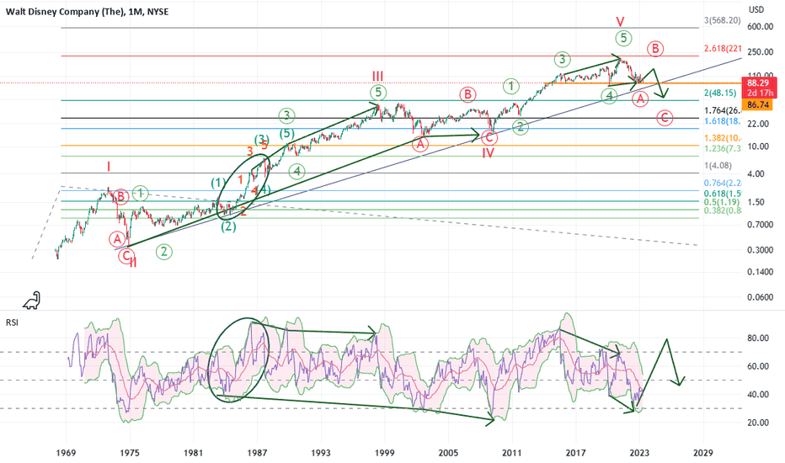The image size is (785, 463).
Task: Click 22.00 on the price axis
Action: point(757,124)
